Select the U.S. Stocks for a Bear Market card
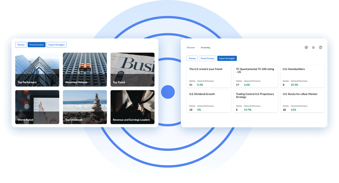The width and height of the screenshot is (339, 183). coord(303,101)
